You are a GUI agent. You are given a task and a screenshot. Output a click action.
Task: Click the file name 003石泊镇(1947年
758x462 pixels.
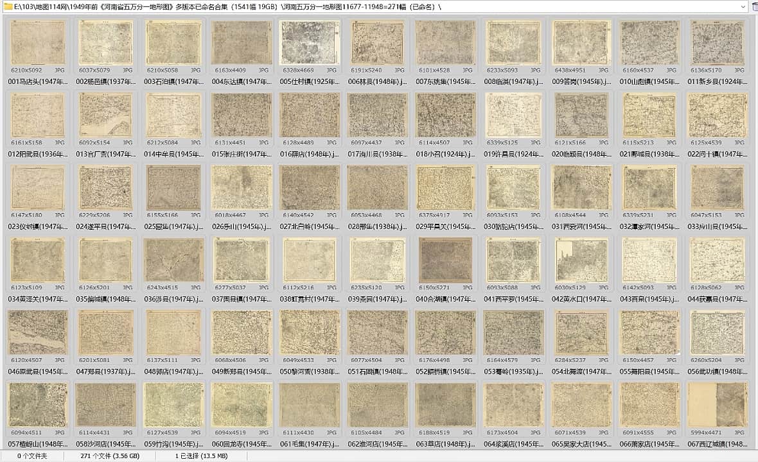pyautogui.click(x=174, y=82)
